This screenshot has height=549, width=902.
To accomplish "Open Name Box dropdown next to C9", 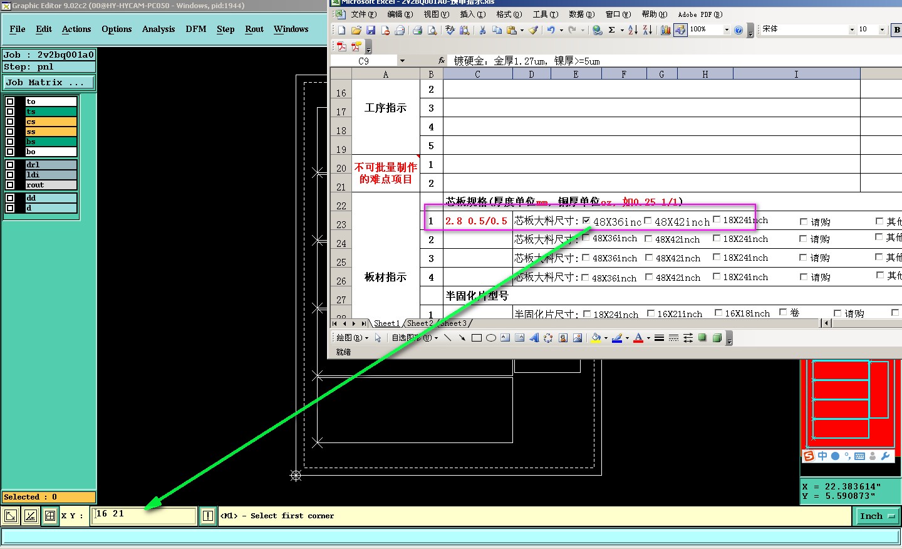I will pyautogui.click(x=402, y=61).
